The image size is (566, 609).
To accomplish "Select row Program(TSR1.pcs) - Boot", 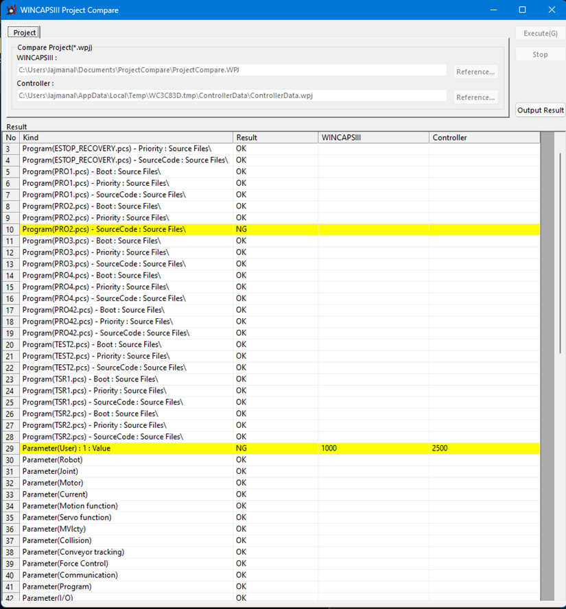I will click(x=271, y=379).
